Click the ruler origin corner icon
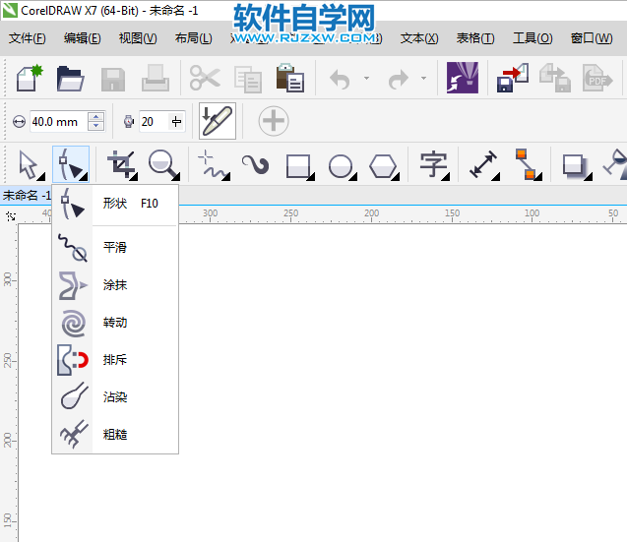This screenshot has height=542, width=627. click(x=11, y=216)
